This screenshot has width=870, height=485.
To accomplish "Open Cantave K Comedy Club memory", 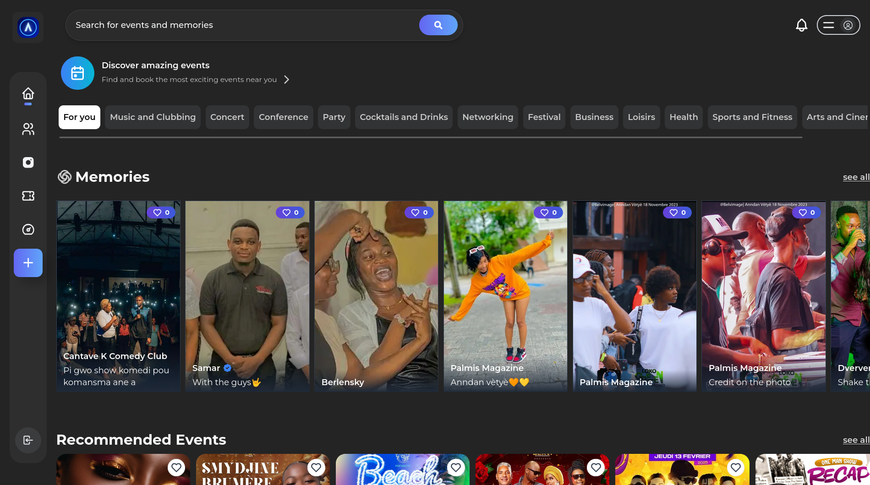I will pyautogui.click(x=118, y=296).
